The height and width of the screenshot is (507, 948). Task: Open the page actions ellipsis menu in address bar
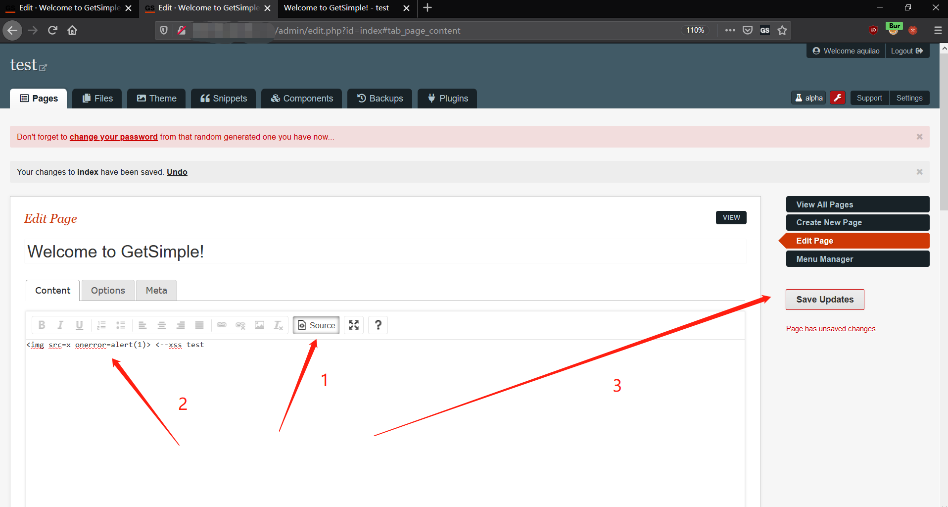click(730, 30)
